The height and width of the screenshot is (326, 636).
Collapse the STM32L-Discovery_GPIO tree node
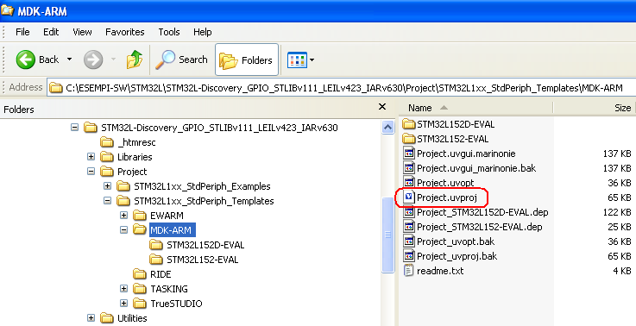point(74,128)
